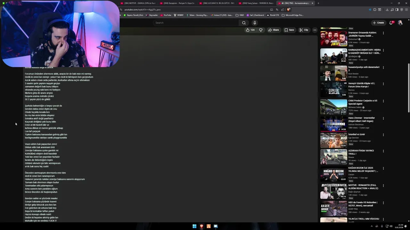Focus the YouTube Search input field
Viewport: 410px width, 230px height.
[196, 23]
